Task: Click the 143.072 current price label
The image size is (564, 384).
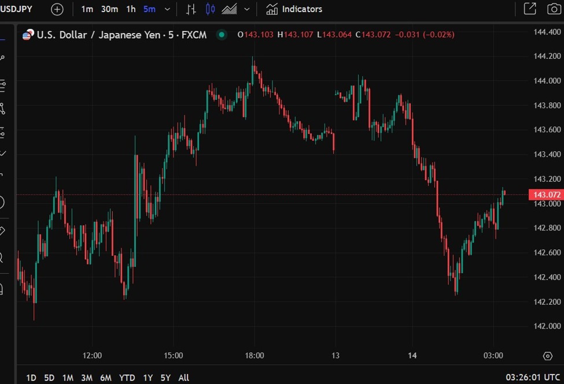Action: (x=545, y=195)
